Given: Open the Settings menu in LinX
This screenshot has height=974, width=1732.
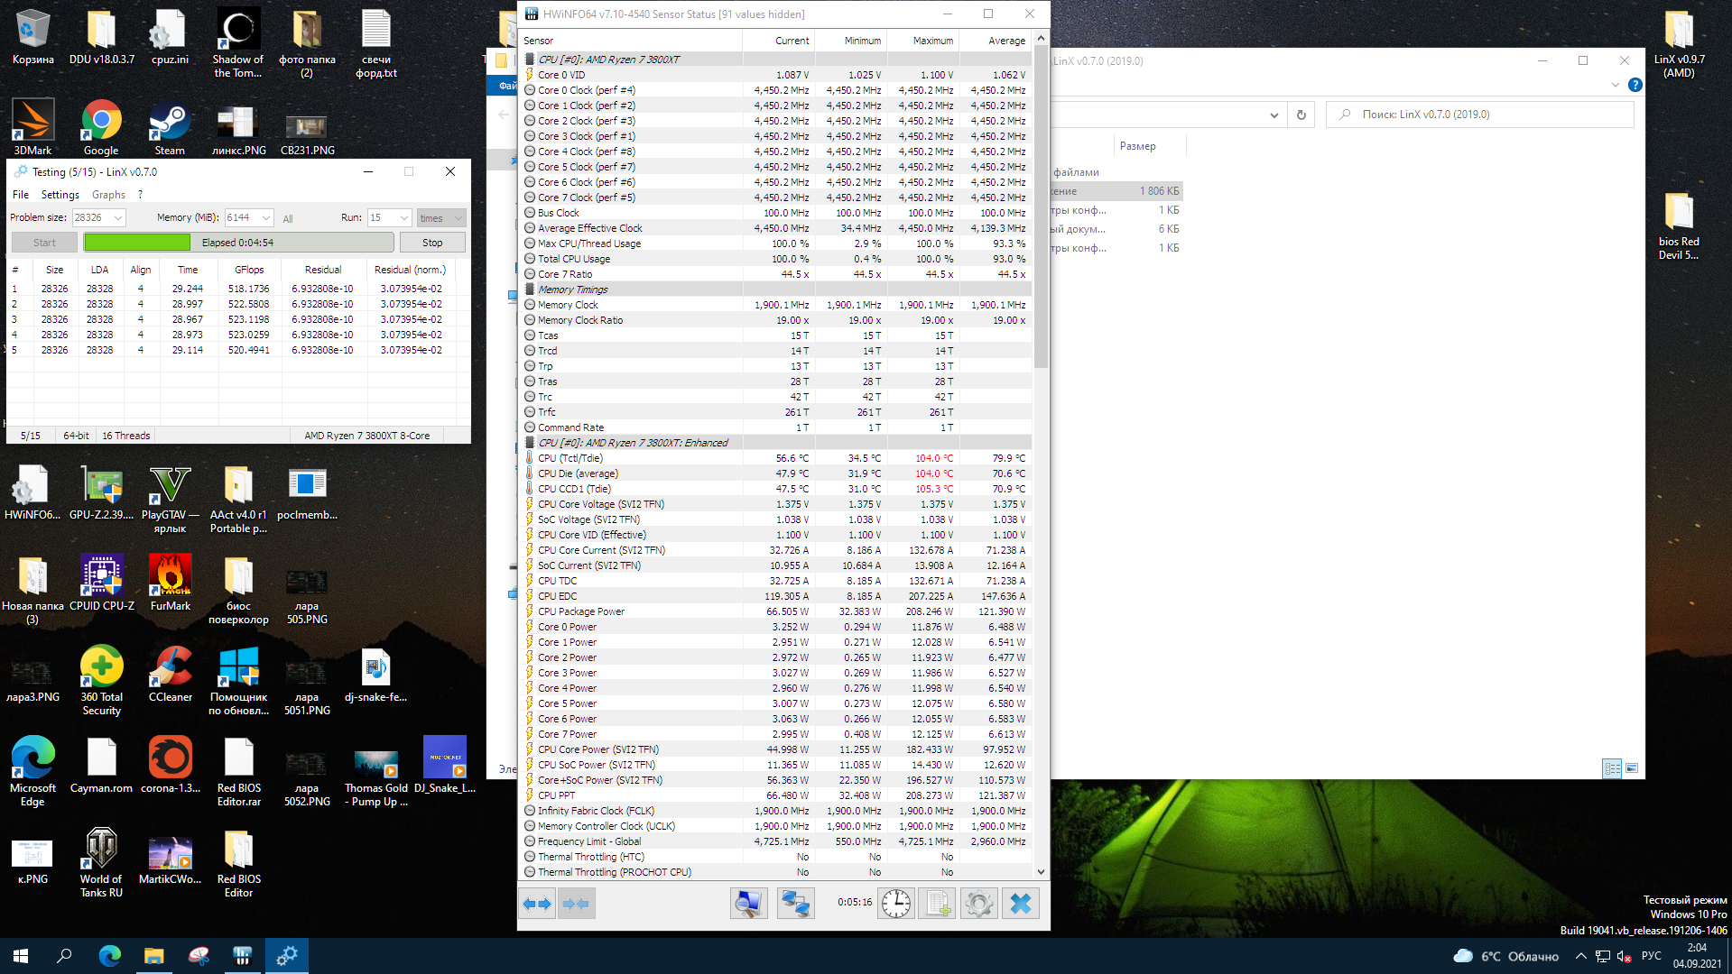Looking at the screenshot, I should [x=60, y=195].
